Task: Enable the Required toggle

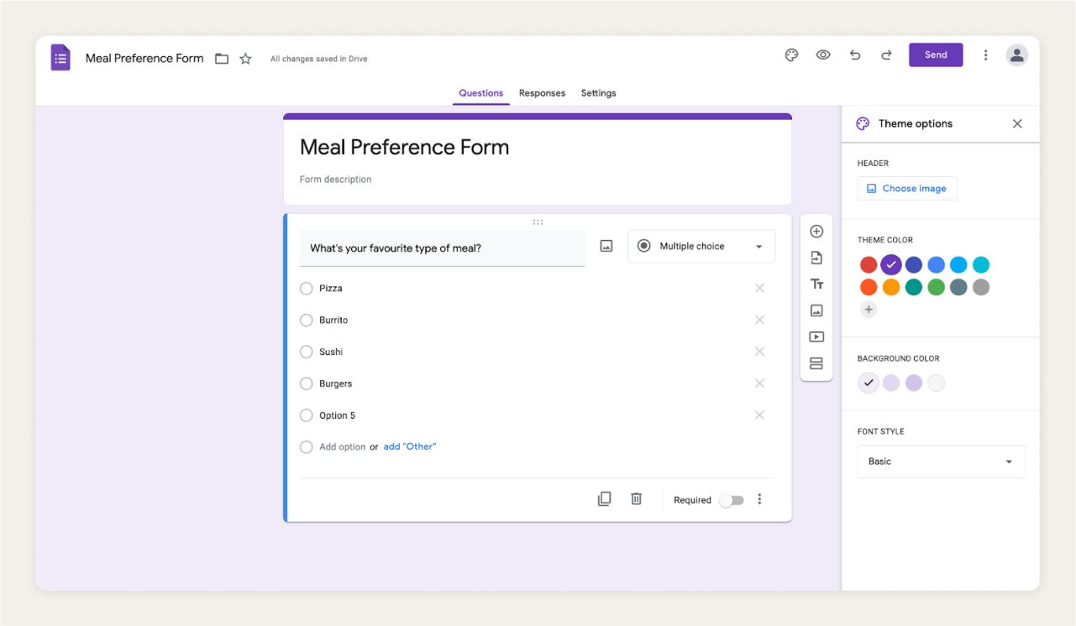Action: point(731,499)
